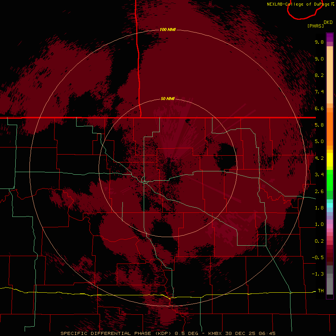Click the 50 NMI range ring label
Screen dimensions: 336x336
pyautogui.click(x=168, y=99)
